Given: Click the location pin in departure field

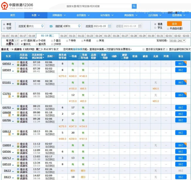Looking at the screenshot, I should [x=42, y=26].
